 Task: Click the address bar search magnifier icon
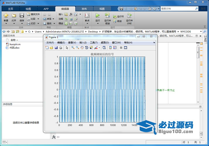[x=205, y=32]
